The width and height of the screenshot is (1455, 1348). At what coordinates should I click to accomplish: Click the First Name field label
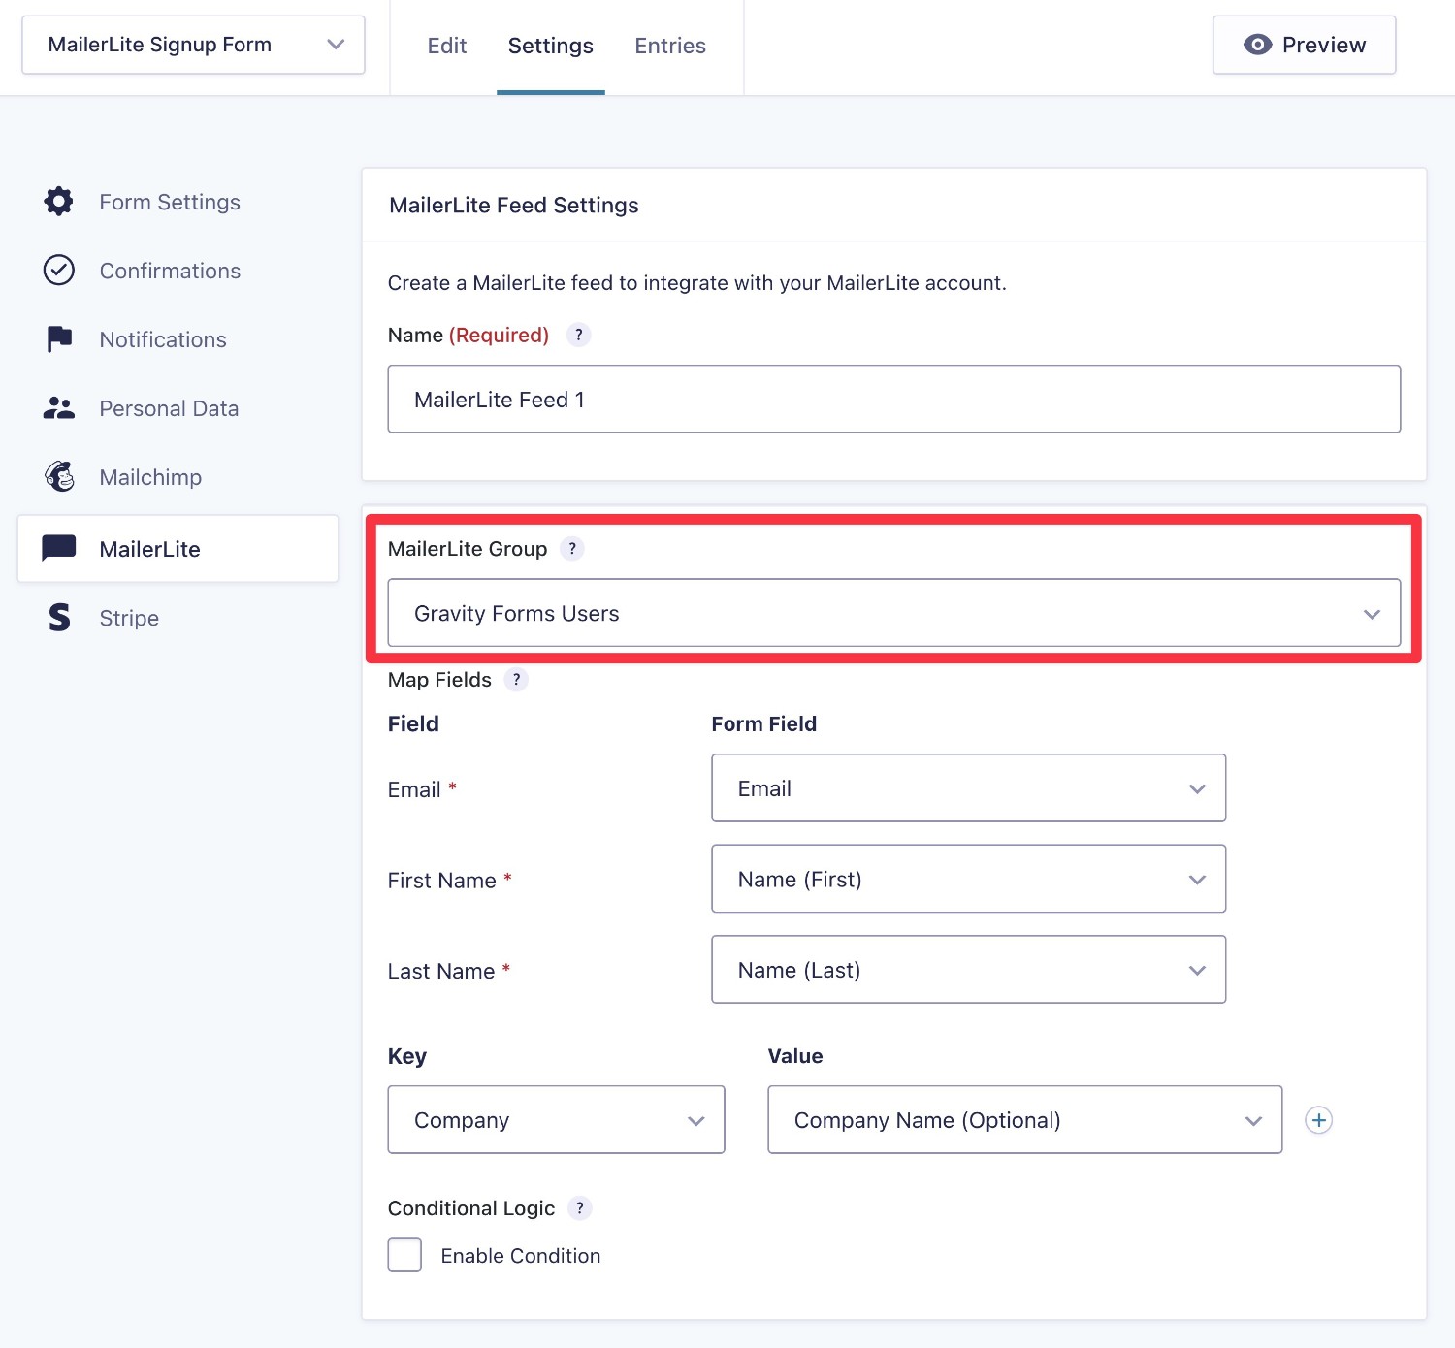[x=441, y=881]
